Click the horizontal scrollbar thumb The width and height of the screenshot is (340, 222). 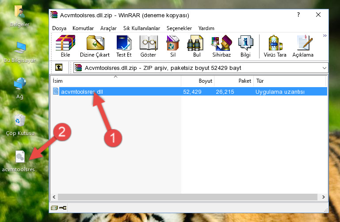tap(187, 197)
